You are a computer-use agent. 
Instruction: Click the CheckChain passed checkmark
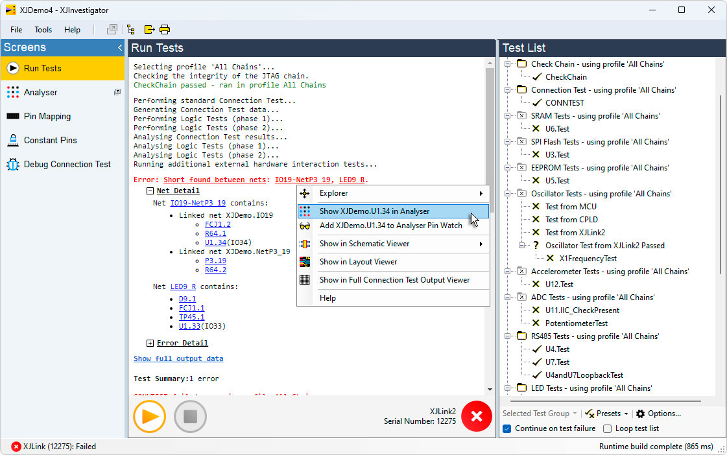pyautogui.click(x=537, y=77)
